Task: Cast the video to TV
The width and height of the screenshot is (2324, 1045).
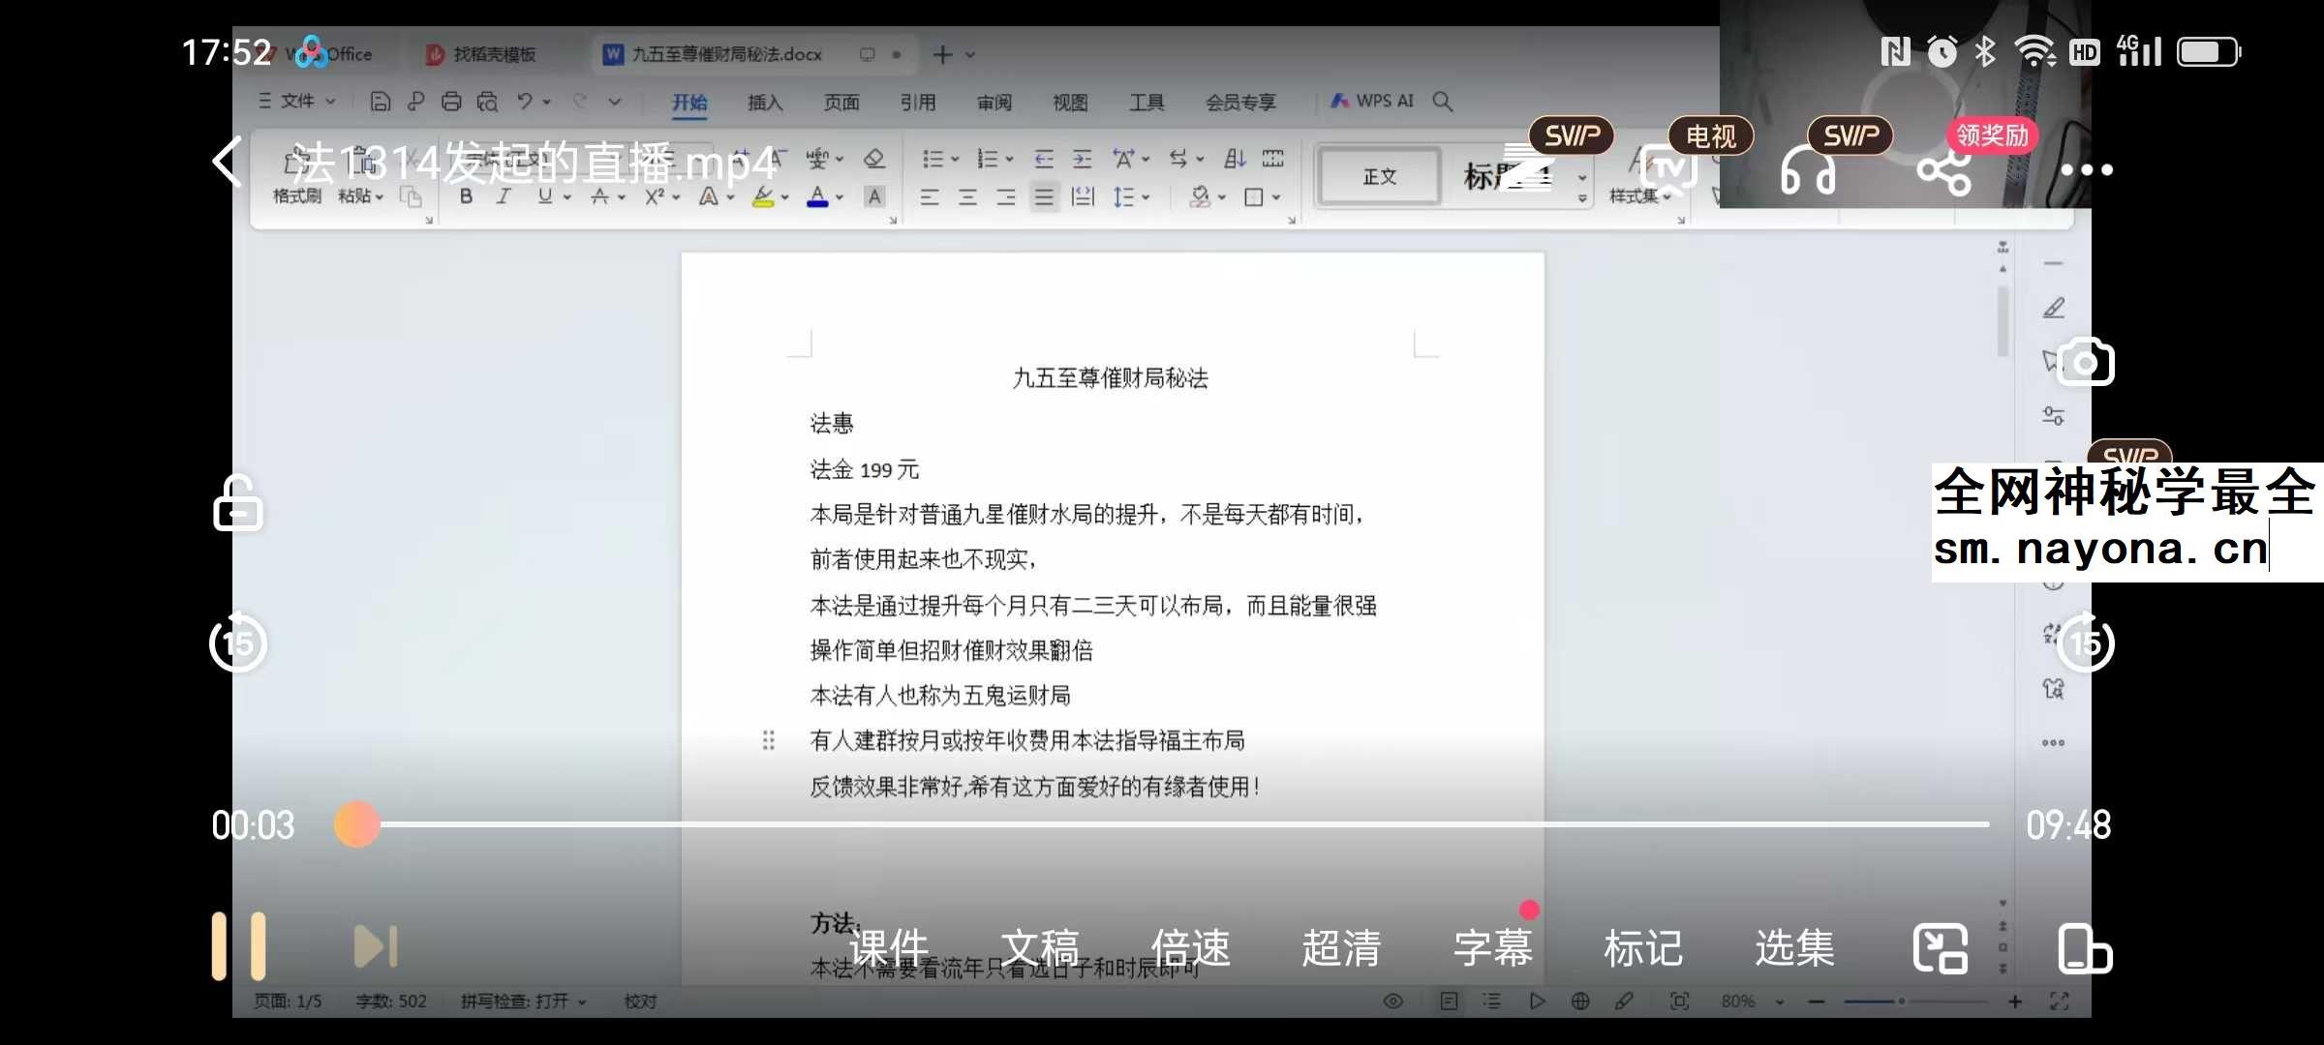Action: (1669, 170)
